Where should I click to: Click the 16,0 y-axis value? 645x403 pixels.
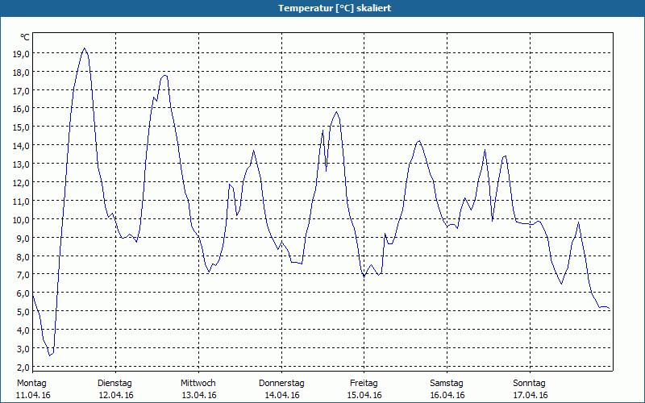(x=21, y=109)
